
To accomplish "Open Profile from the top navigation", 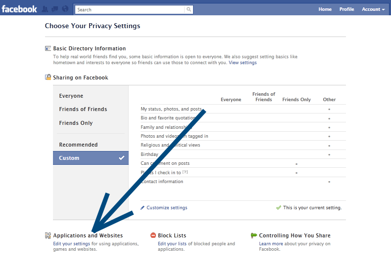I will tap(346, 9).
